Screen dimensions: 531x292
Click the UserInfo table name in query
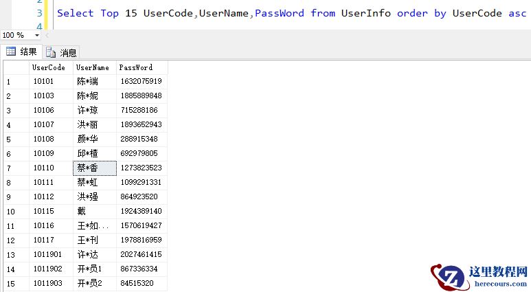pyautogui.click(x=365, y=13)
